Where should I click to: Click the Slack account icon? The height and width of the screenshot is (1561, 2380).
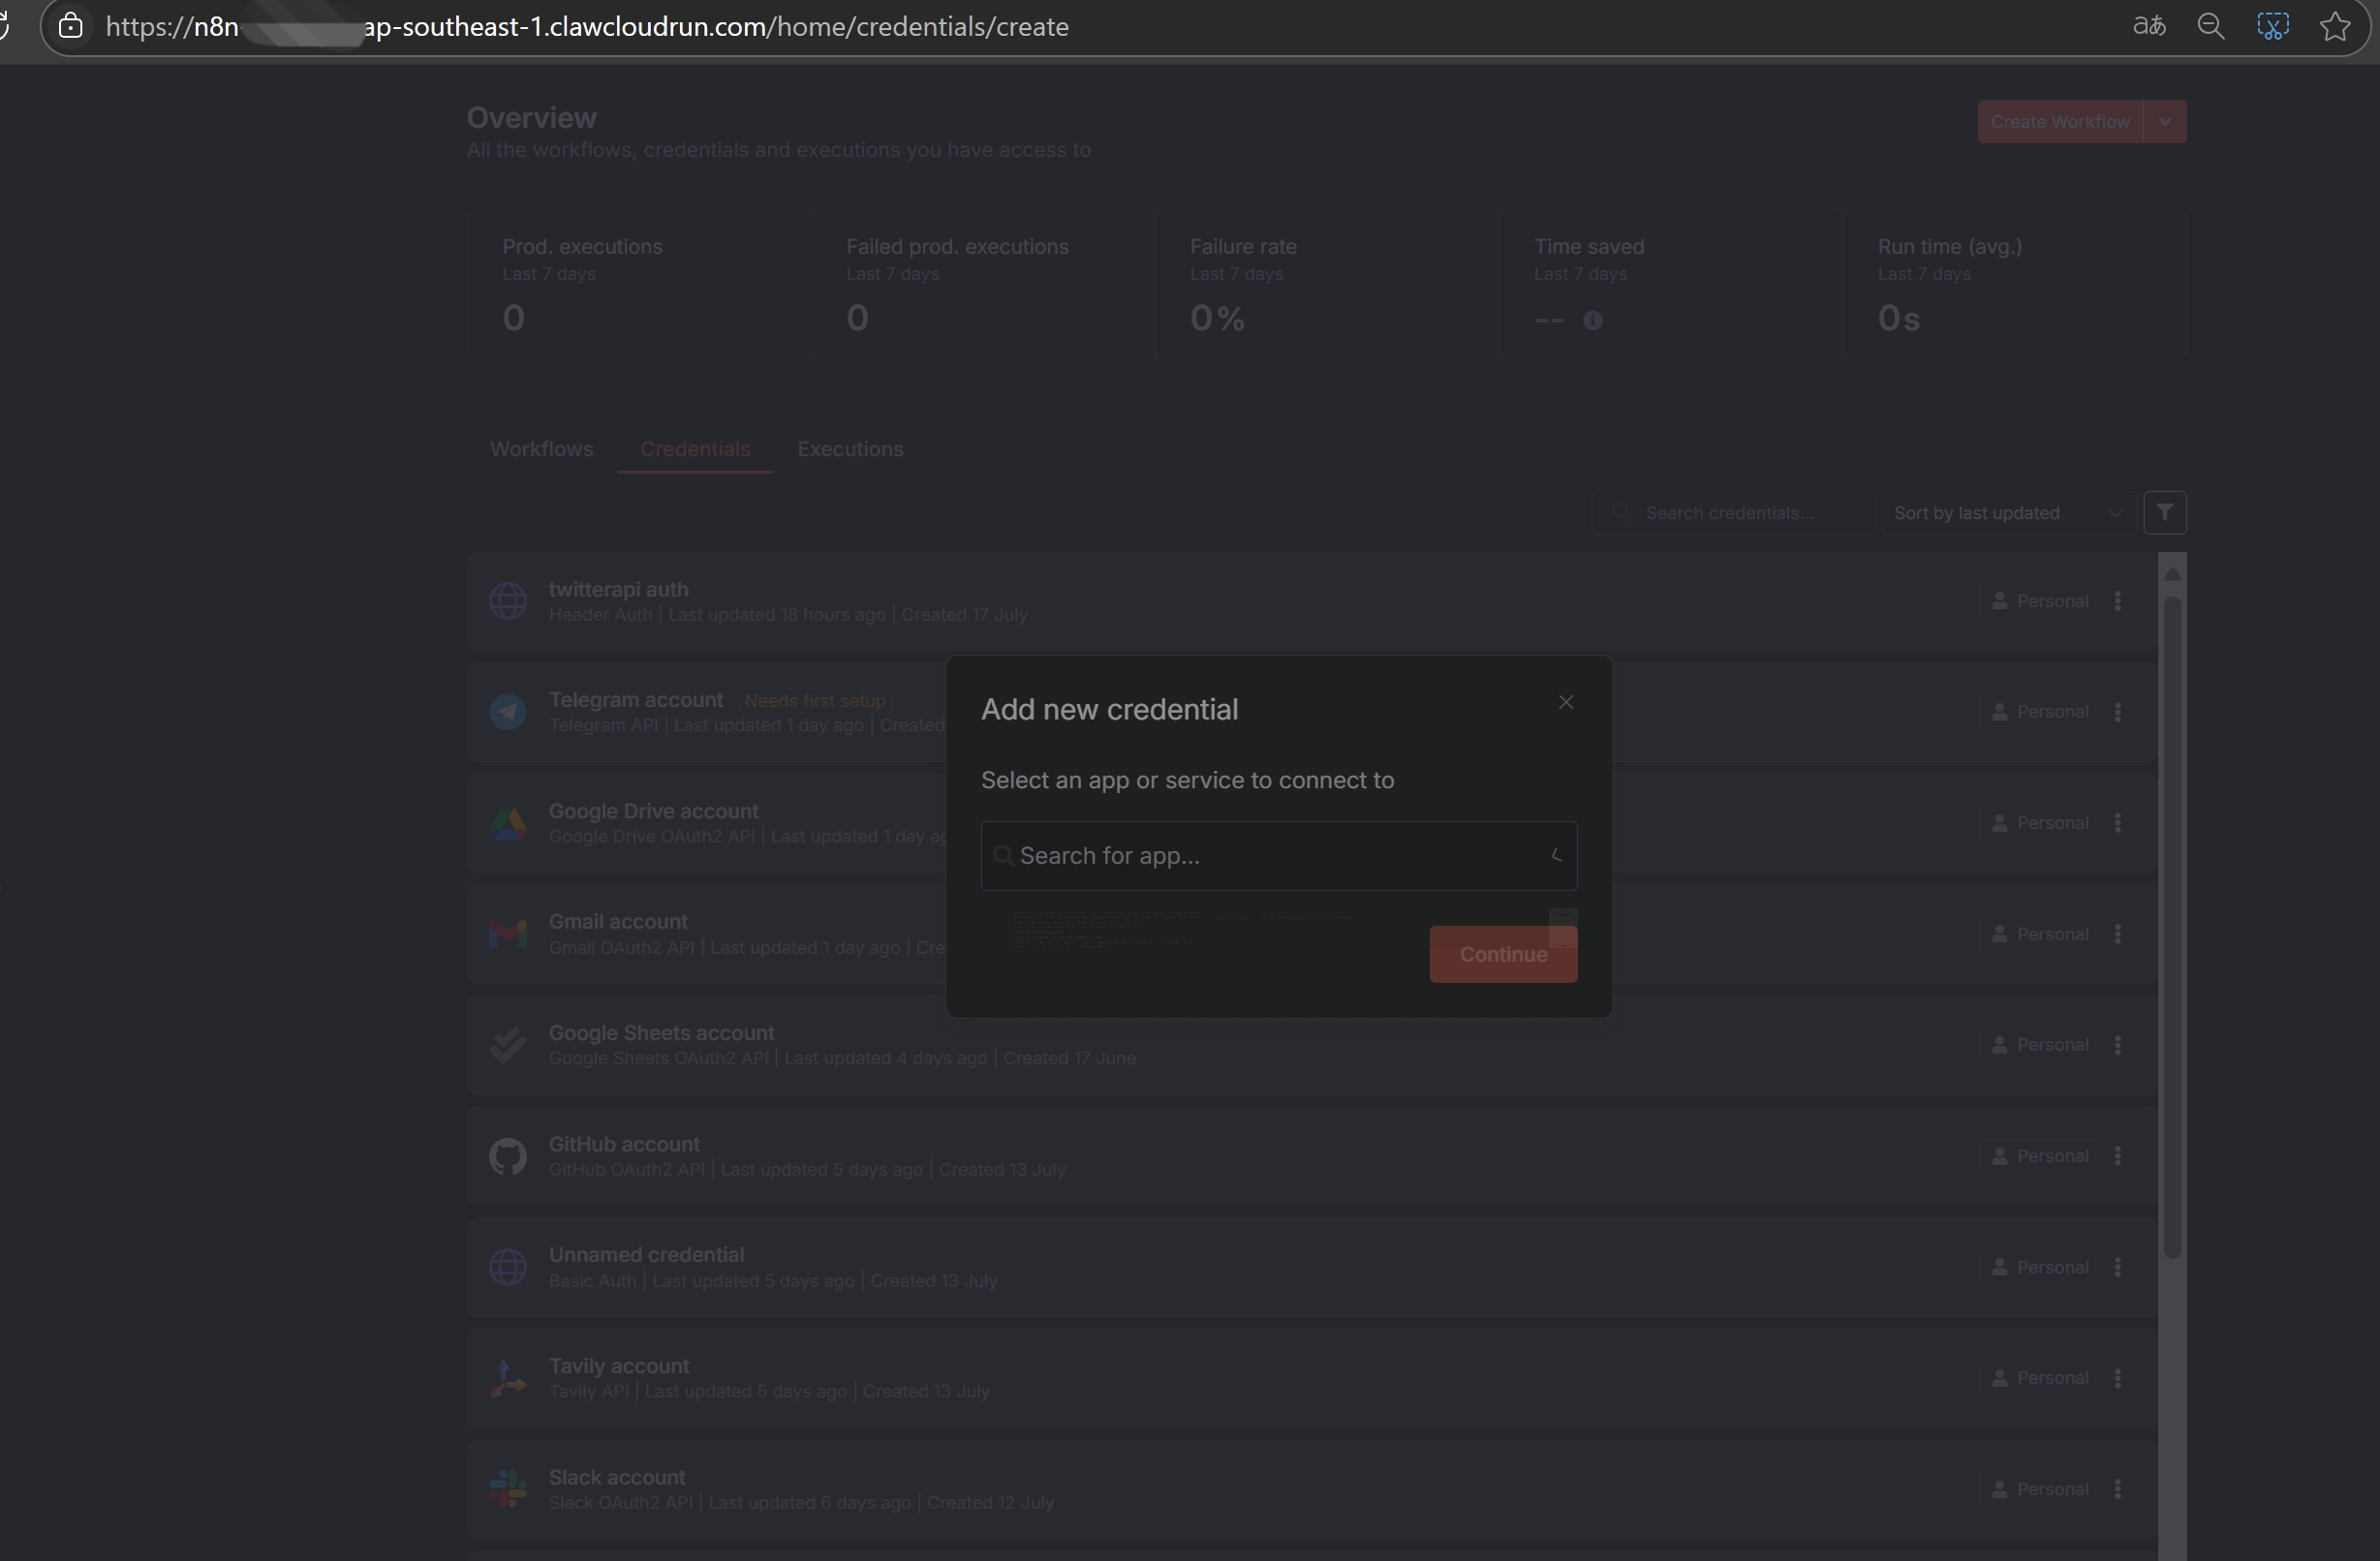click(x=507, y=1489)
